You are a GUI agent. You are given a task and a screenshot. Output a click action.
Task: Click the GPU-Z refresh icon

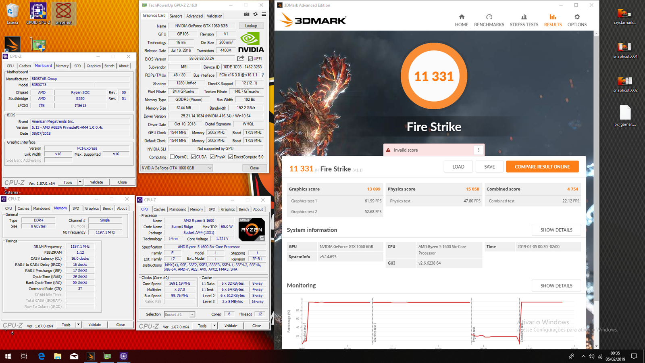coord(255,14)
